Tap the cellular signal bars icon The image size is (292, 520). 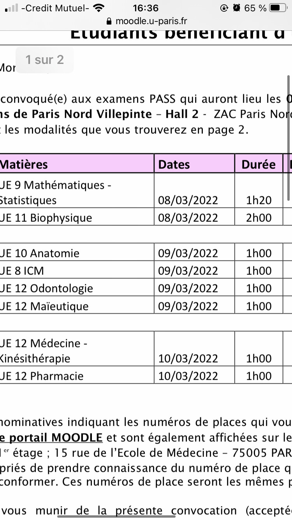[12, 8]
